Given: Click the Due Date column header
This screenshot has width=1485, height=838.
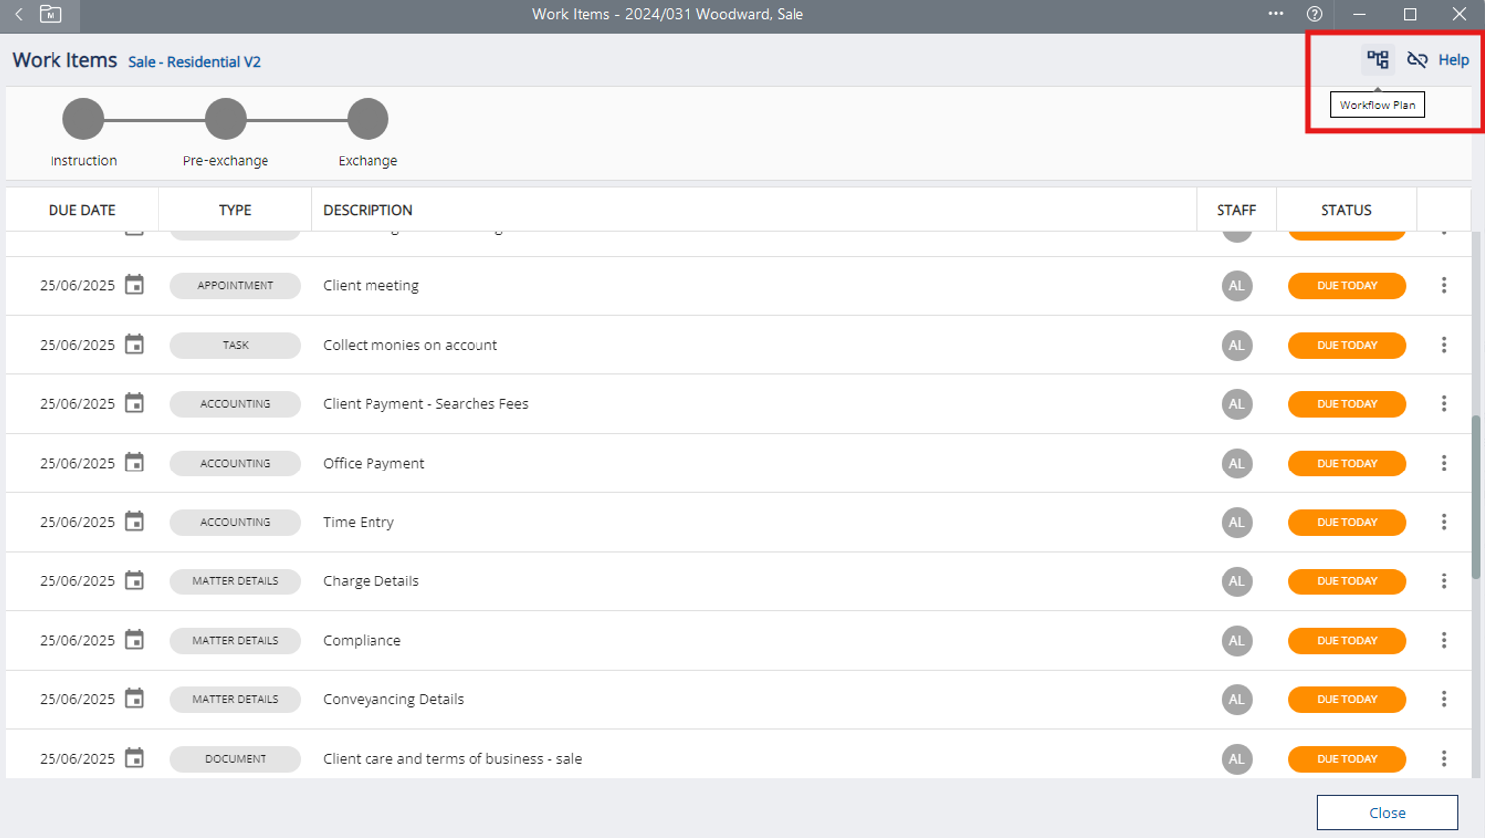Looking at the screenshot, I should 82,210.
